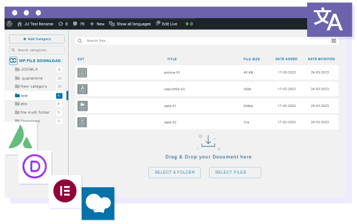Click the purple Divi D logo tile
This screenshot has height=224, width=357.
pos(35,167)
